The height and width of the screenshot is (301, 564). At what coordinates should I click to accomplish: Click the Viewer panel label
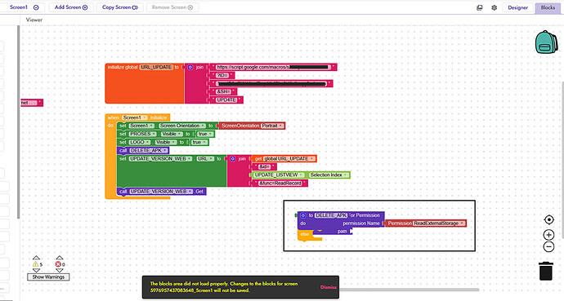[x=34, y=20]
